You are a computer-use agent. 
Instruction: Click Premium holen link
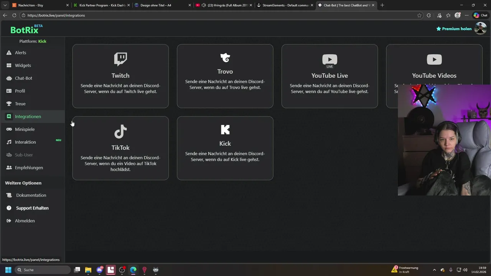(454, 29)
